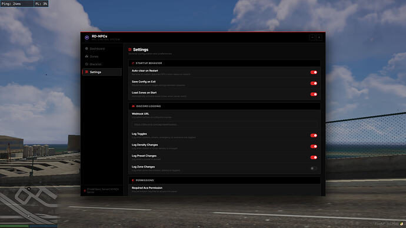
Task: Click the Permissions section header
Action: (225, 180)
